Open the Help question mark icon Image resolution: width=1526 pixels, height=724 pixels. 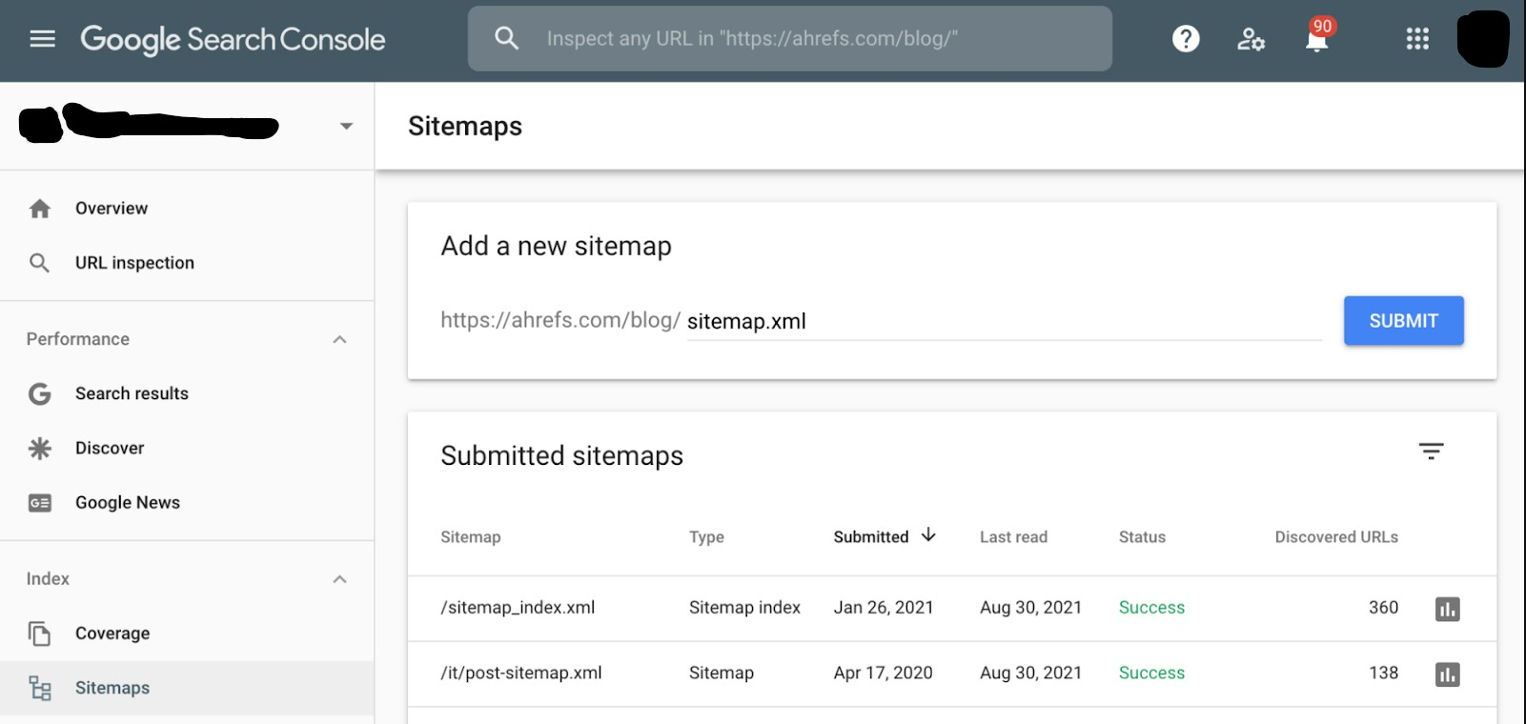click(1186, 39)
